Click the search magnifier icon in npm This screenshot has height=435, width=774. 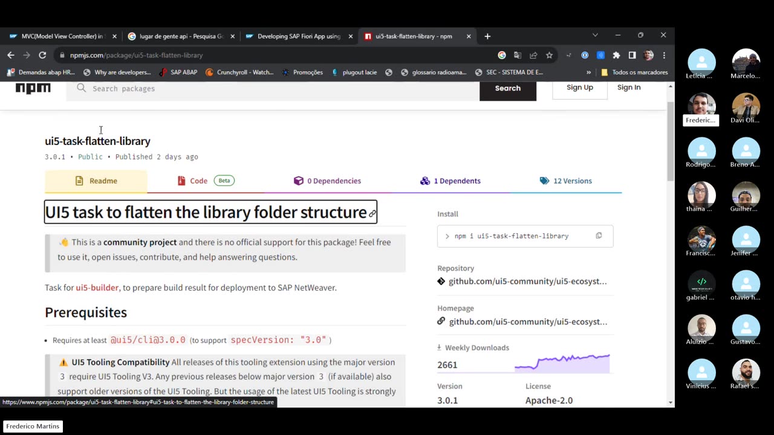click(82, 88)
